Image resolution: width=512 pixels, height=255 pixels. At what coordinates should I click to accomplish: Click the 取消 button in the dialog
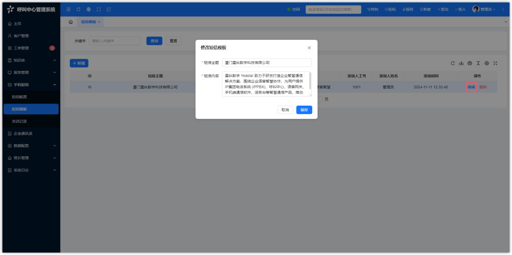(x=285, y=110)
